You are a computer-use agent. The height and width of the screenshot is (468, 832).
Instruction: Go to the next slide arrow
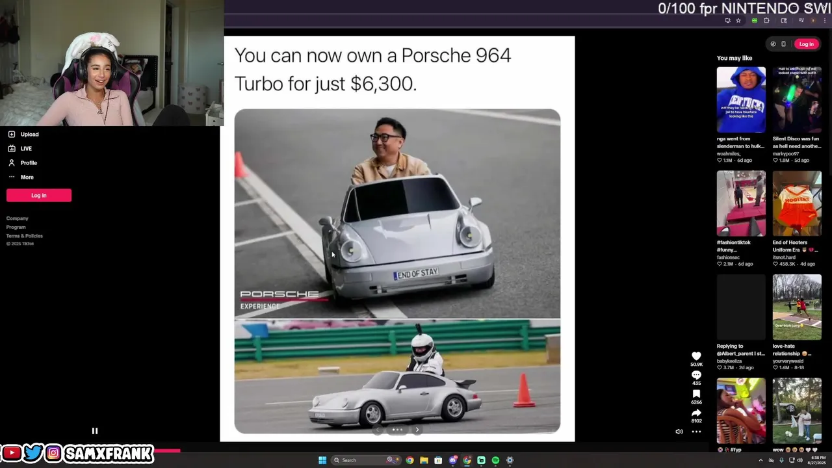tap(417, 430)
